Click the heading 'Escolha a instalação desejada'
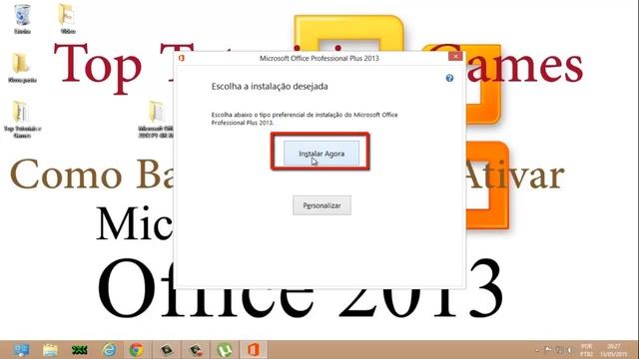 pos(270,87)
